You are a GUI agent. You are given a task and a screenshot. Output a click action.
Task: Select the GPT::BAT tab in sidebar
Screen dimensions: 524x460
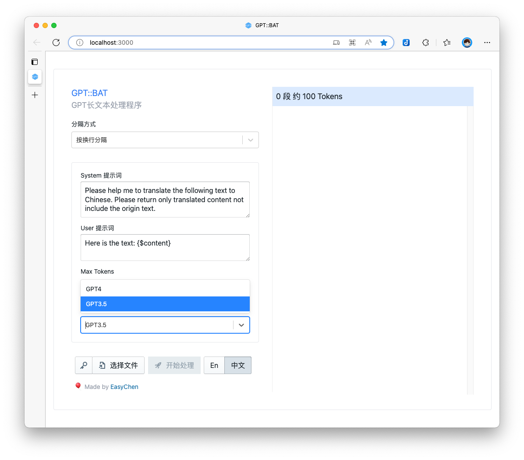[x=35, y=77]
